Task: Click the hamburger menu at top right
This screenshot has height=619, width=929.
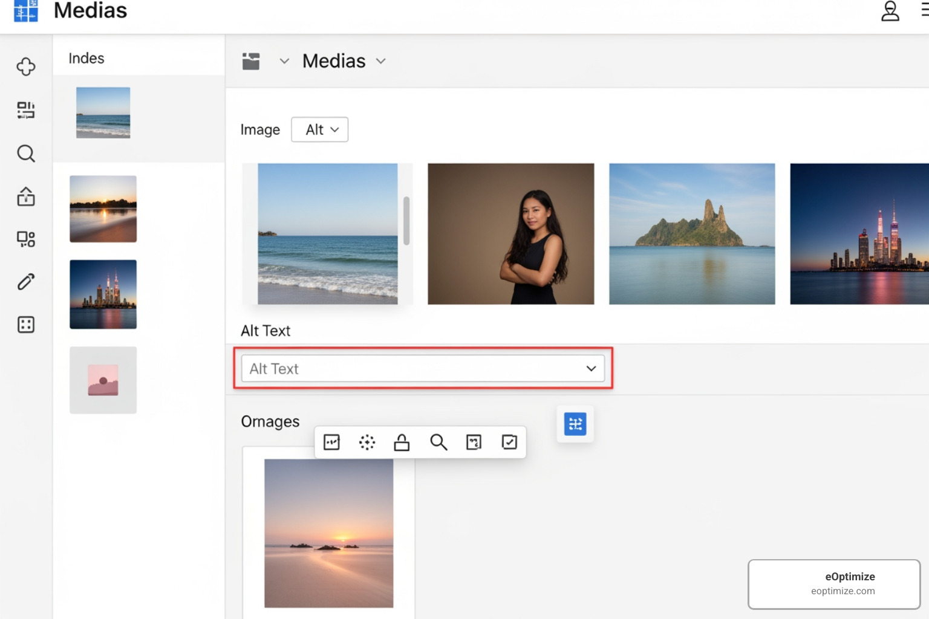Action: 925,10
